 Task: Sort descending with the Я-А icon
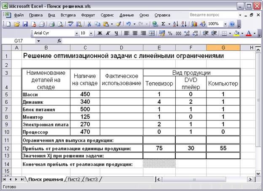pyautogui.click(x=184, y=24)
